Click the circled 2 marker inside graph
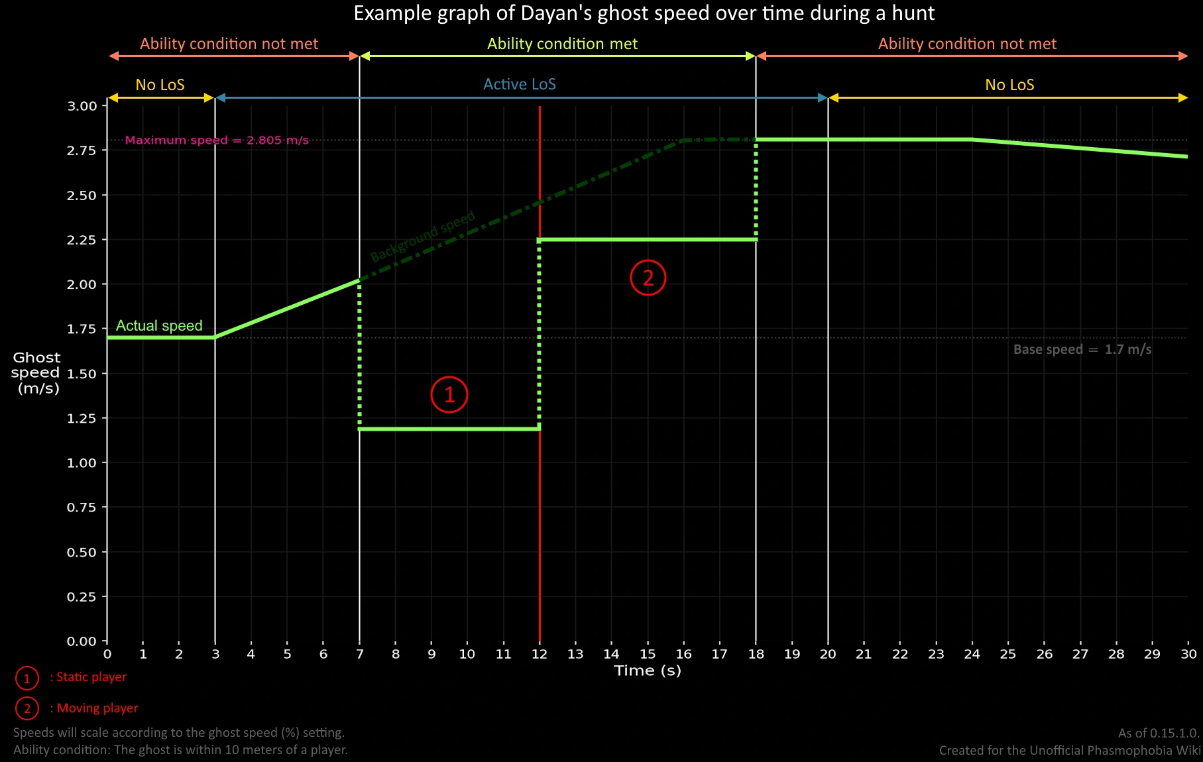Image resolution: width=1203 pixels, height=762 pixels. (648, 277)
